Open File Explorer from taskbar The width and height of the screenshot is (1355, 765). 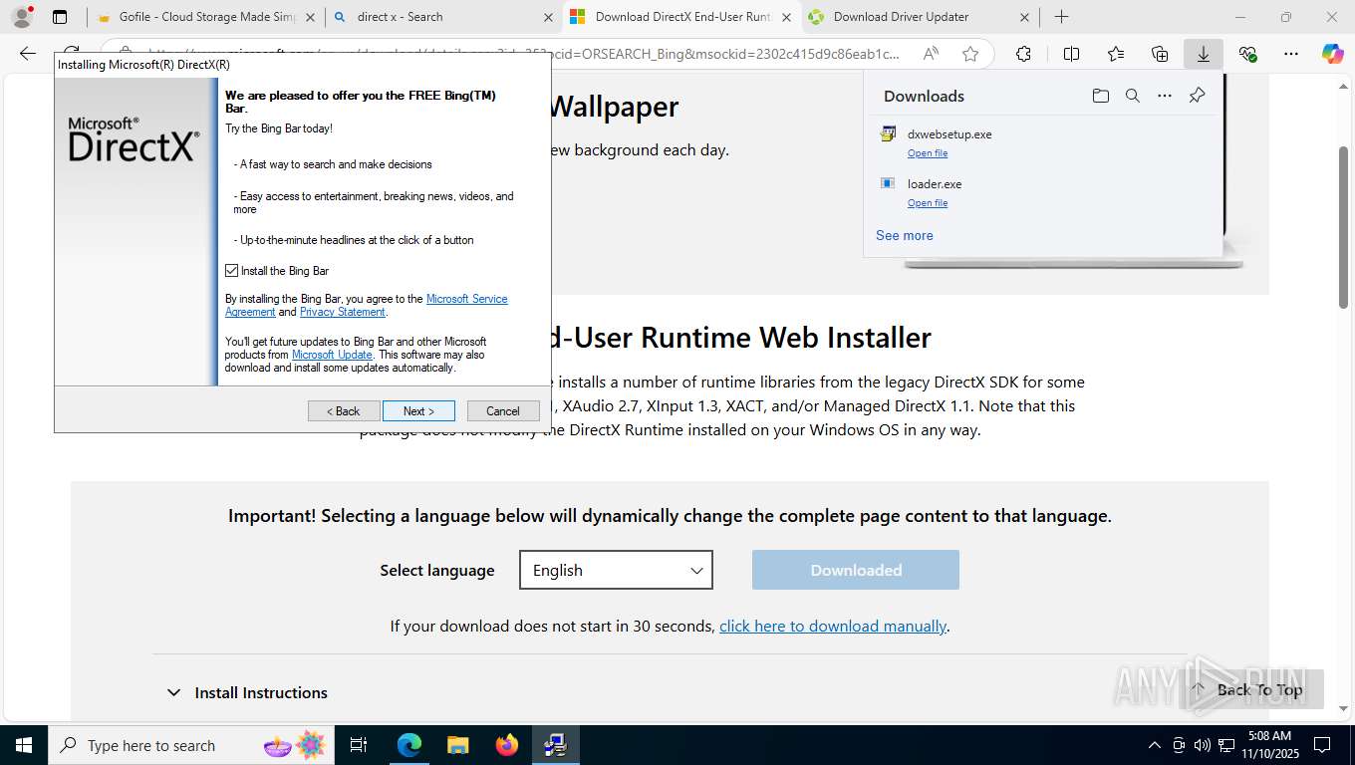coord(457,745)
